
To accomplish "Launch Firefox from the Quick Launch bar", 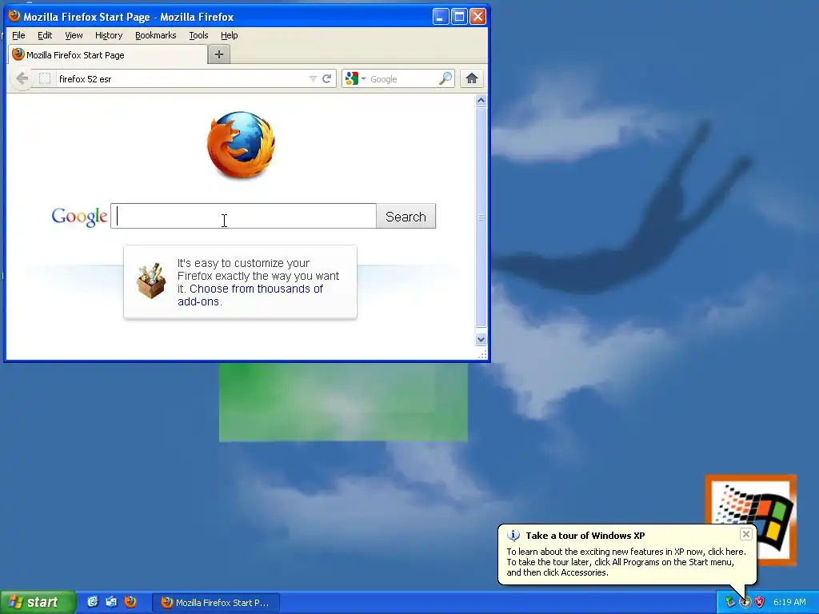I will pos(130,602).
